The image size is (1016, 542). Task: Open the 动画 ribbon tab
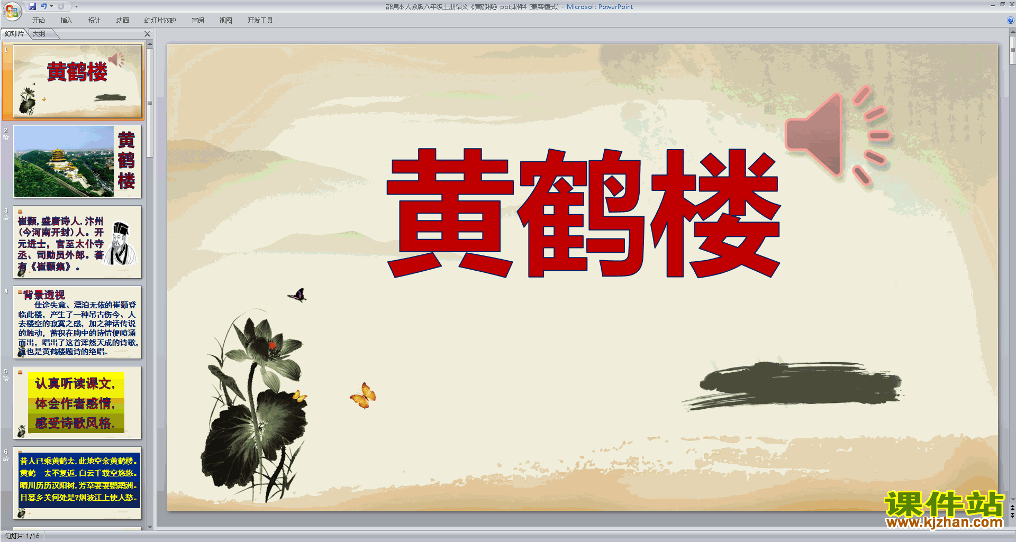(x=122, y=21)
